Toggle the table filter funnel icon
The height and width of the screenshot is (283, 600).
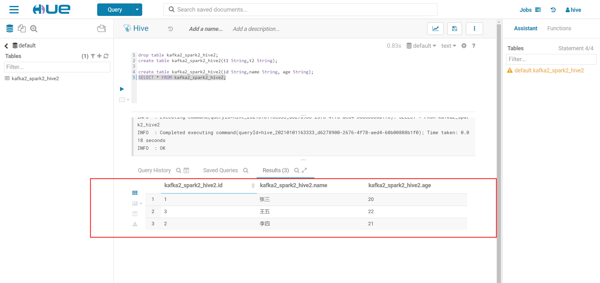pos(93,56)
